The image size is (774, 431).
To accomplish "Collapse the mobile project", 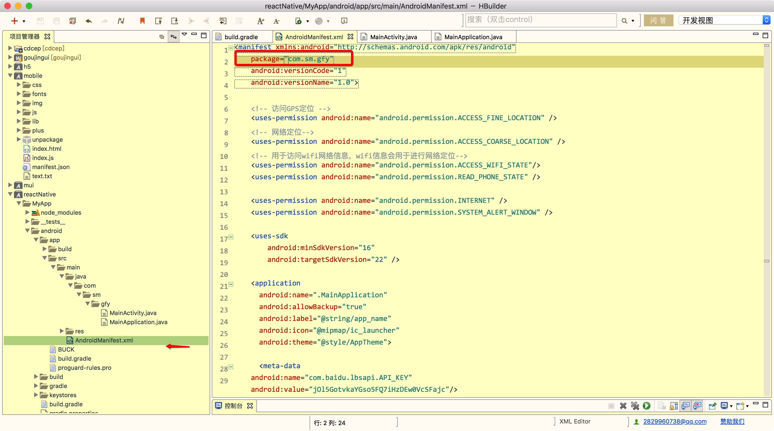I will click(x=10, y=76).
